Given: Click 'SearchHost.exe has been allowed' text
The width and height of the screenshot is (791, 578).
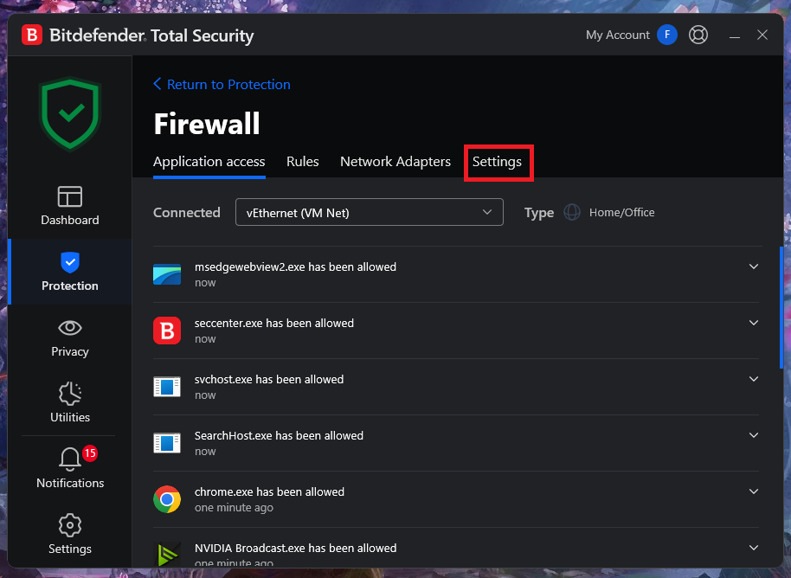Looking at the screenshot, I should (279, 435).
